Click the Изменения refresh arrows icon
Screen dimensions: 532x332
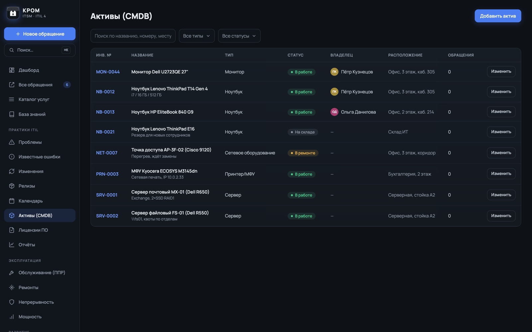pyautogui.click(x=12, y=171)
